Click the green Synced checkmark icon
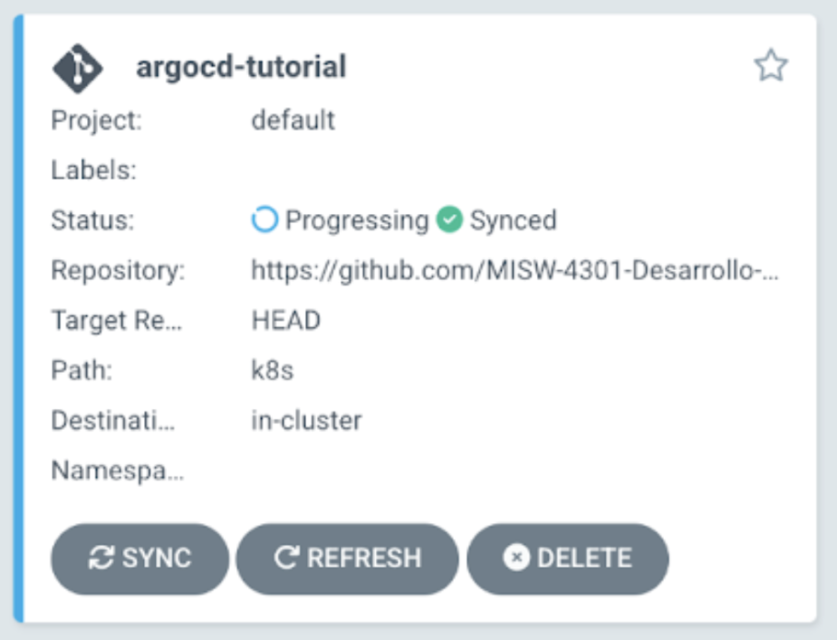The width and height of the screenshot is (837, 640). (x=449, y=219)
